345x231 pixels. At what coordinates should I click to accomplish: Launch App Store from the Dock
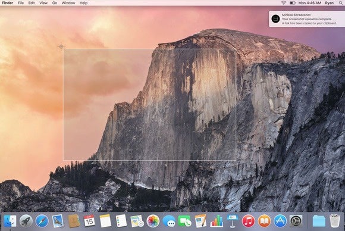pos(280,221)
